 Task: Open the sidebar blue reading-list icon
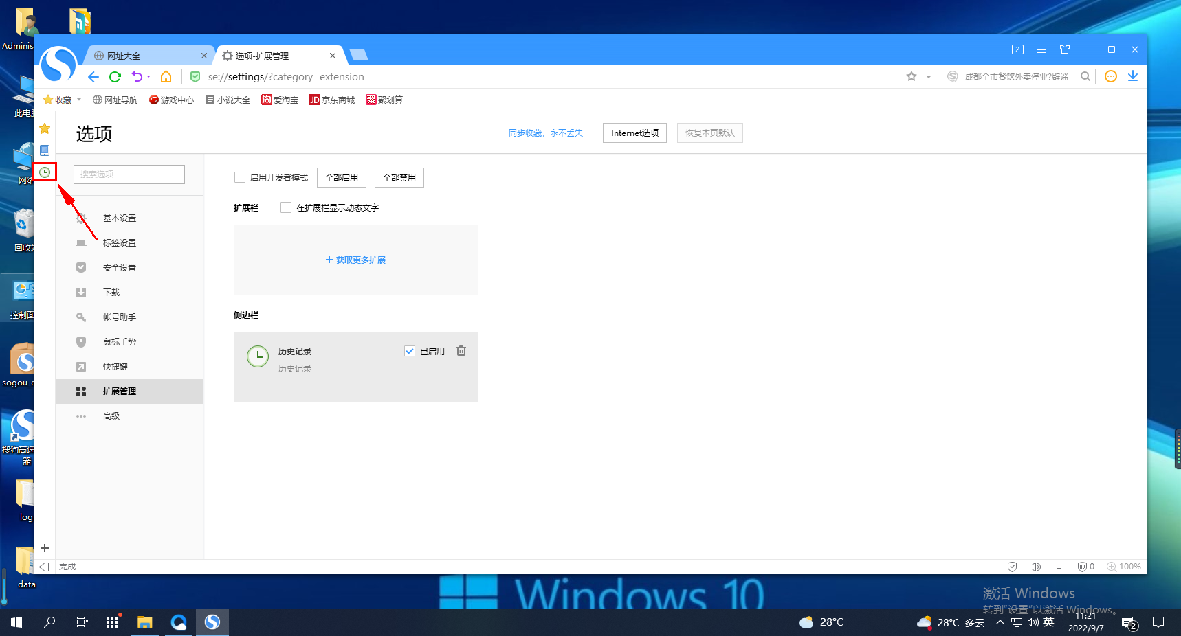[45, 150]
